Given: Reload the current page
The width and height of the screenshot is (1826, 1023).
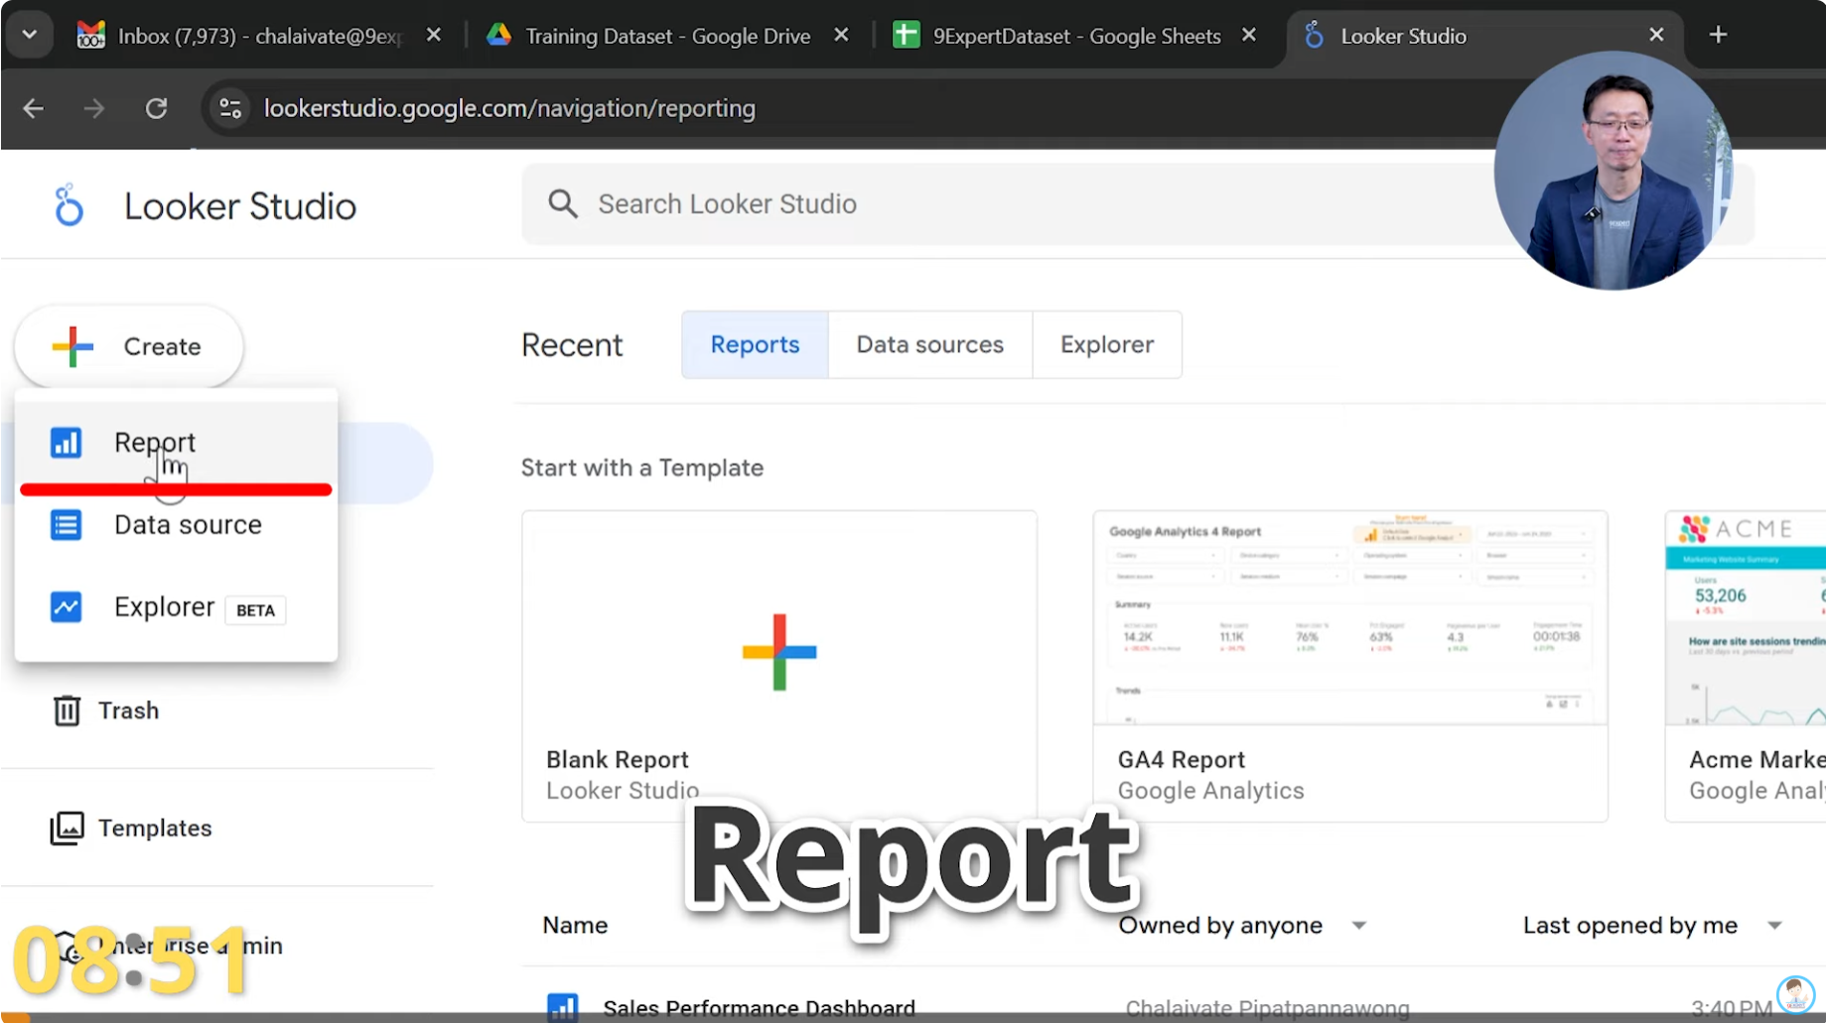Looking at the screenshot, I should [x=156, y=108].
